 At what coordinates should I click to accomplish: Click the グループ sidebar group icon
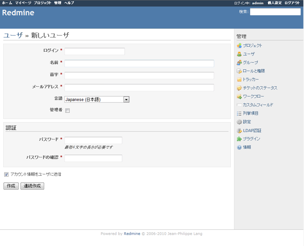pos(239,63)
